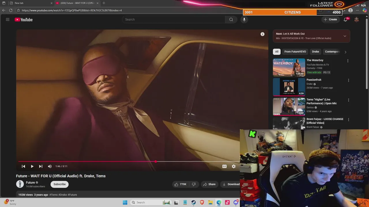Click the #Drake hashtag
This screenshot has width=369, height=207.
tap(63, 195)
